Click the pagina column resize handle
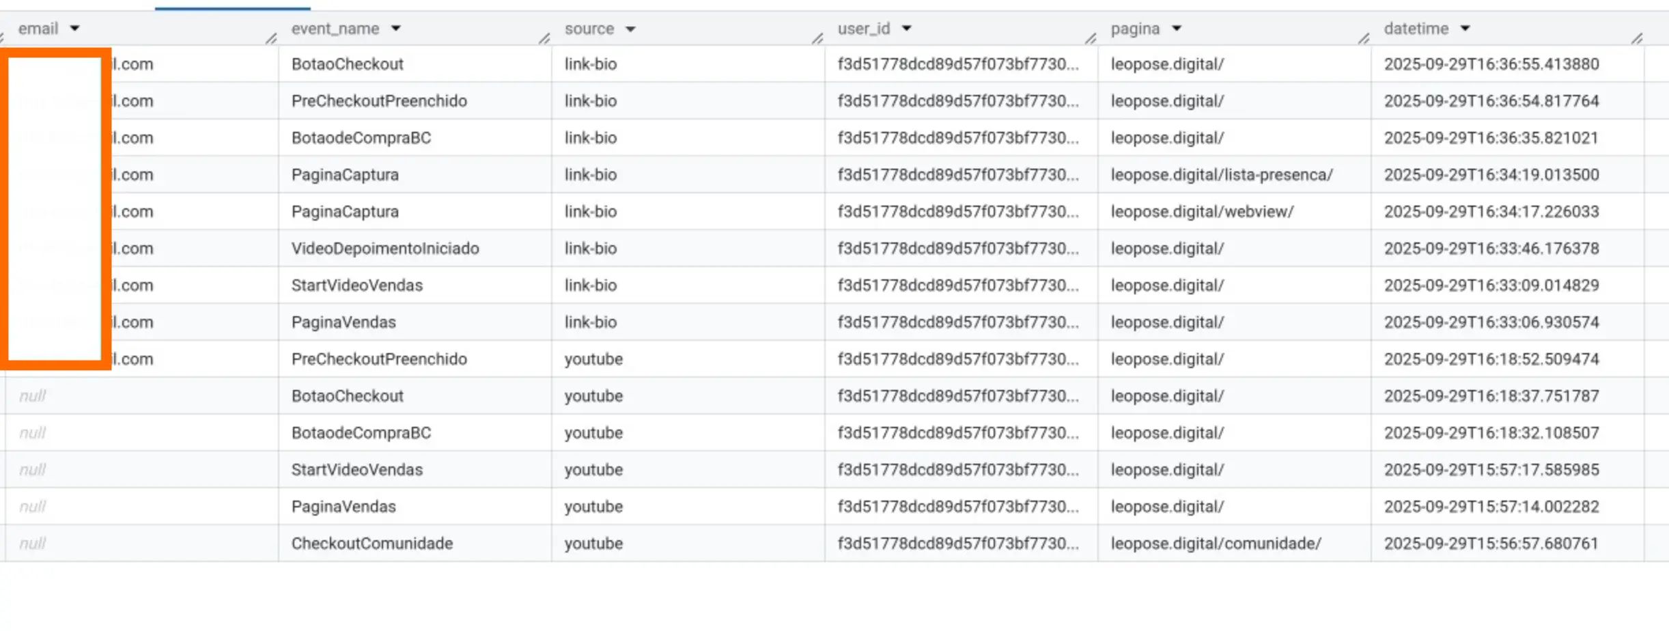This screenshot has height=631, width=1669. (x=1364, y=38)
